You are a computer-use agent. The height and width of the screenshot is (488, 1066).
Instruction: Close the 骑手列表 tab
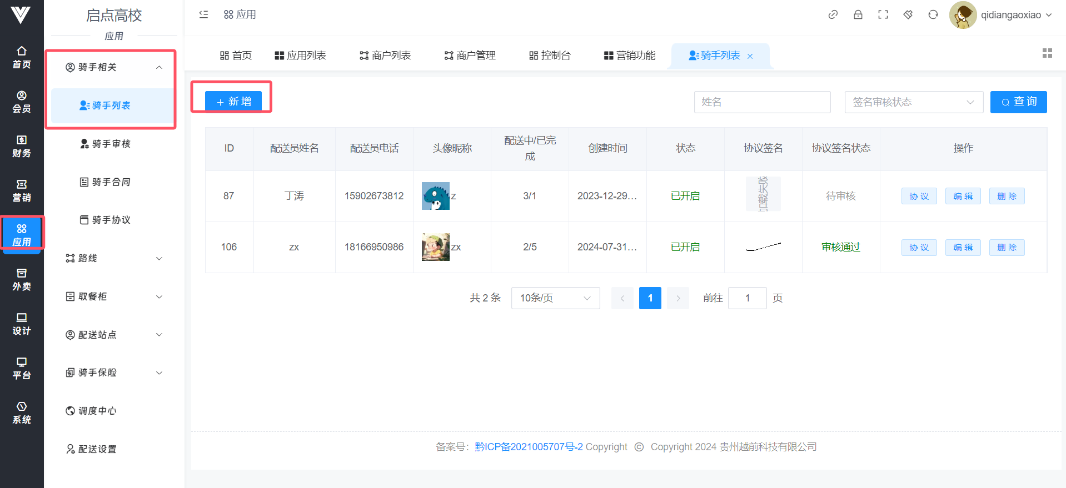[750, 56]
